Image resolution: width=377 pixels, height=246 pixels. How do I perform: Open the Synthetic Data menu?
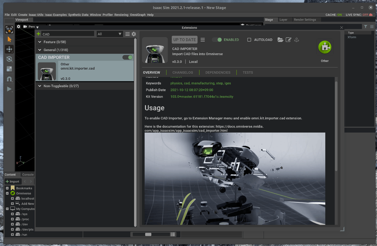point(78,15)
